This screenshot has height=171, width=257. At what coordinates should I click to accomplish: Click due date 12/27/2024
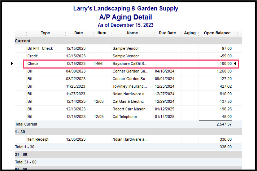pyautogui.click(x=165, y=94)
